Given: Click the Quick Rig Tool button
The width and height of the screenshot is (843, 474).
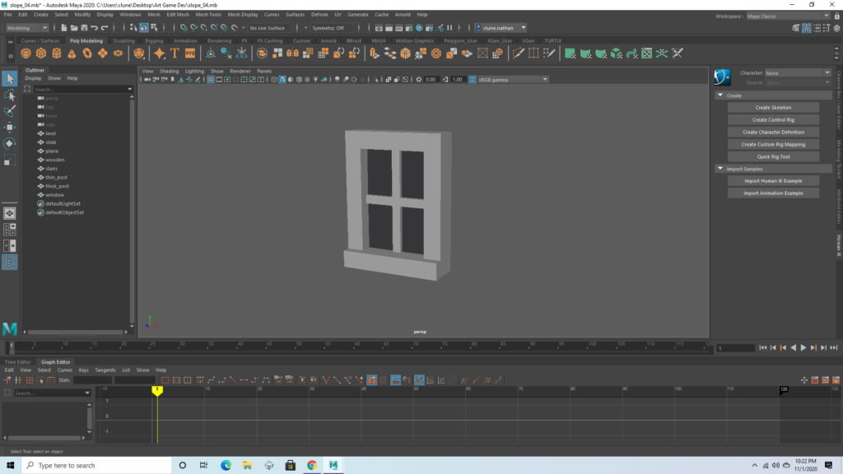Looking at the screenshot, I should point(773,156).
